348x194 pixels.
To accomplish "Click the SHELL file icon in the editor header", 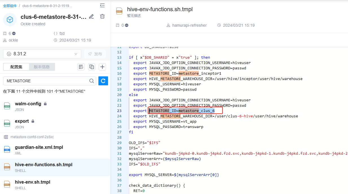I will pos(119,12).
